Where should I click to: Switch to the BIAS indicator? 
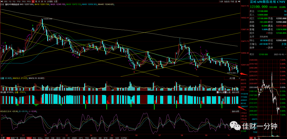(58, 138)
